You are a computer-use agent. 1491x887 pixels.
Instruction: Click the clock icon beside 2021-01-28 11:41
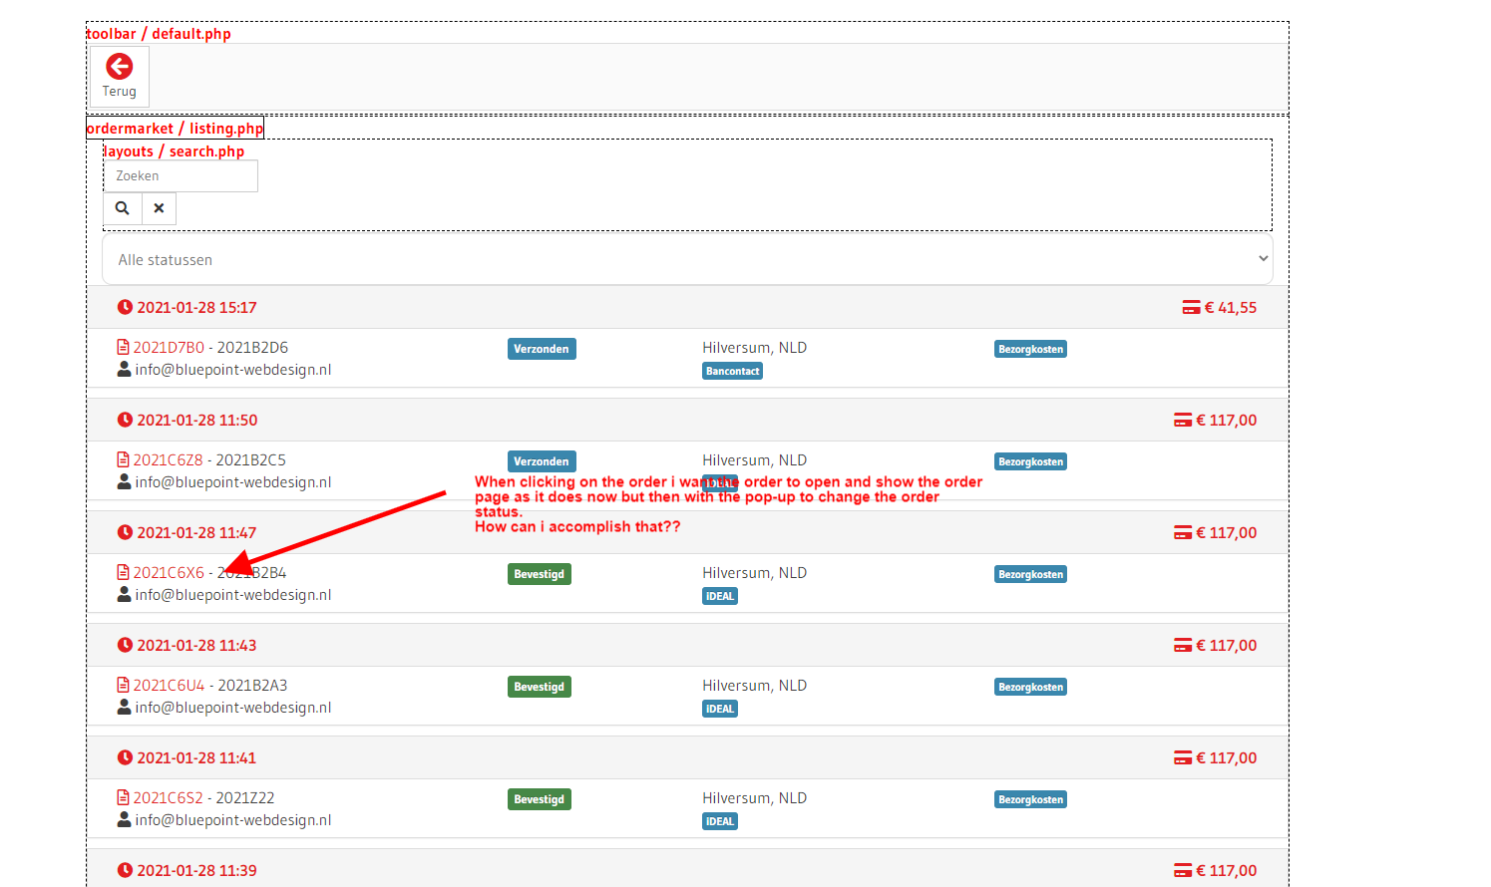[x=125, y=757]
